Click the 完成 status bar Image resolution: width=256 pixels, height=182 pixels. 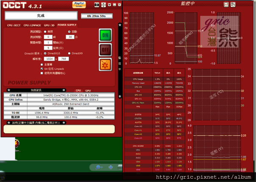click(41, 16)
